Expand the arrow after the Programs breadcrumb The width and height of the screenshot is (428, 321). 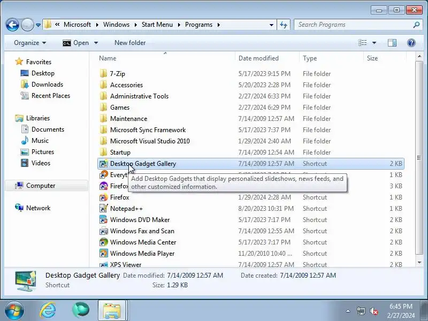point(219,25)
